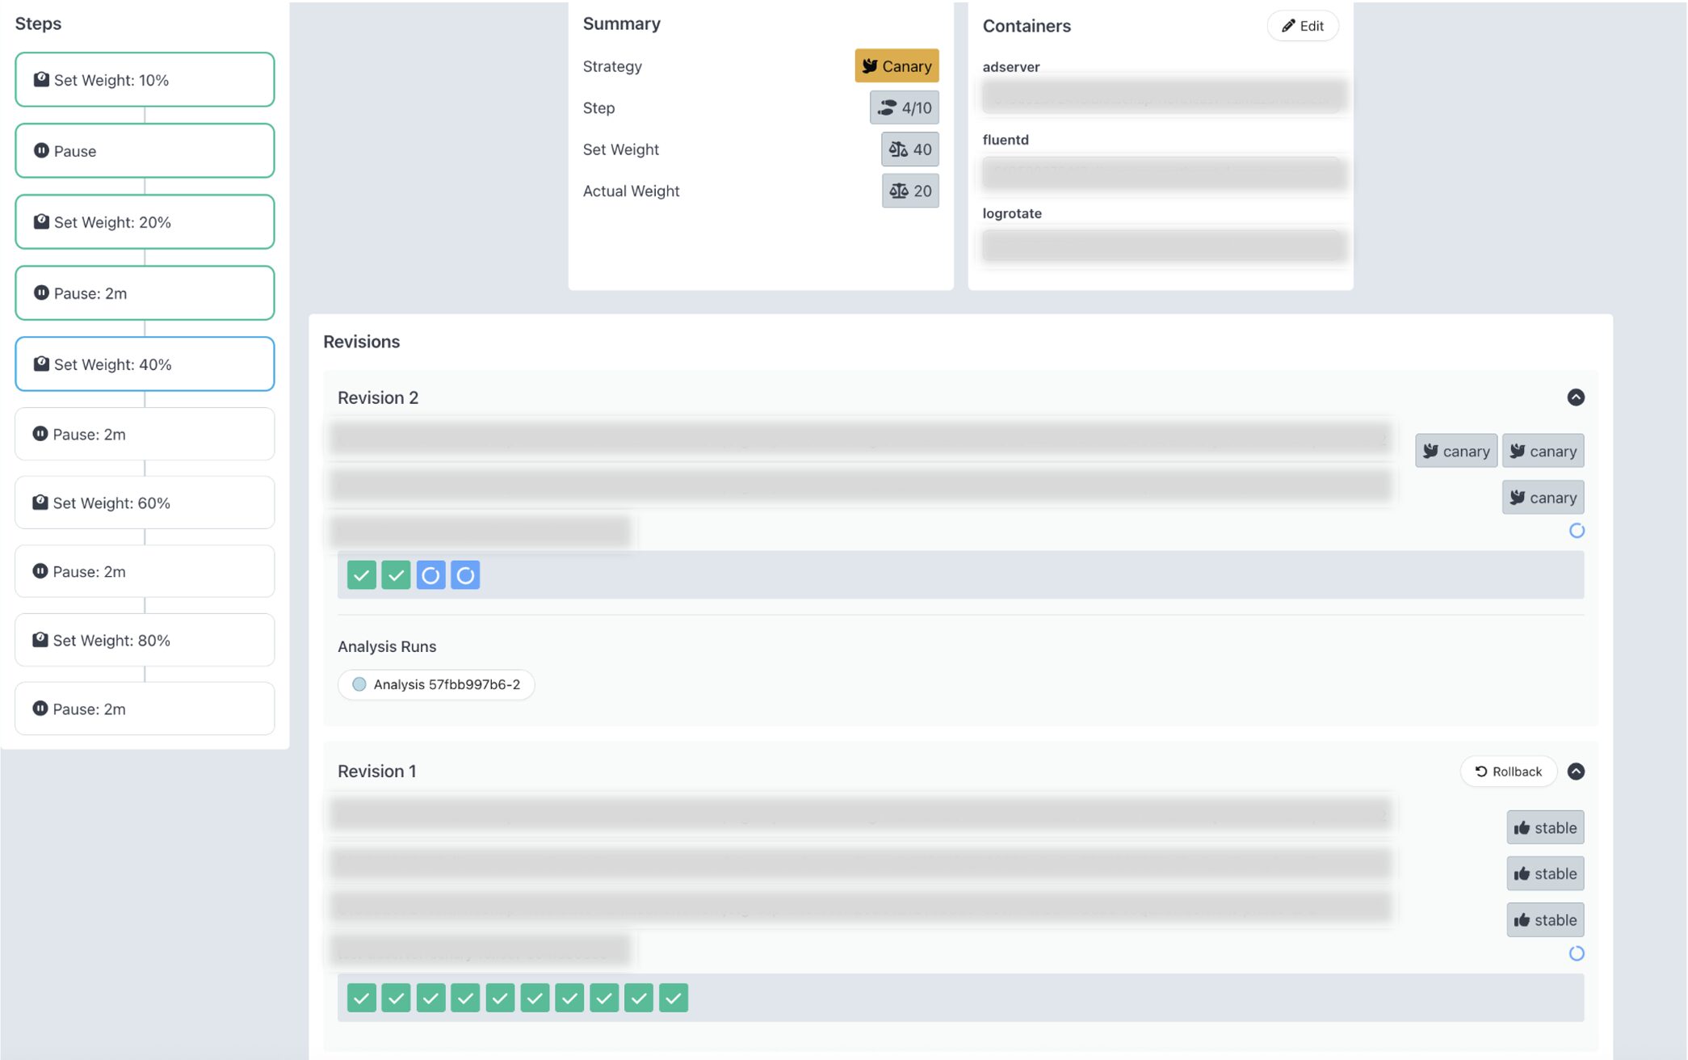Click the pencil icon on the Edit button
This screenshot has width=1688, height=1060.
click(x=1288, y=25)
